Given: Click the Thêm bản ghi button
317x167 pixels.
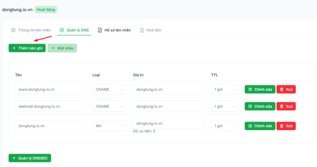Looking at the screenshot, I should (x=27, y=48).
